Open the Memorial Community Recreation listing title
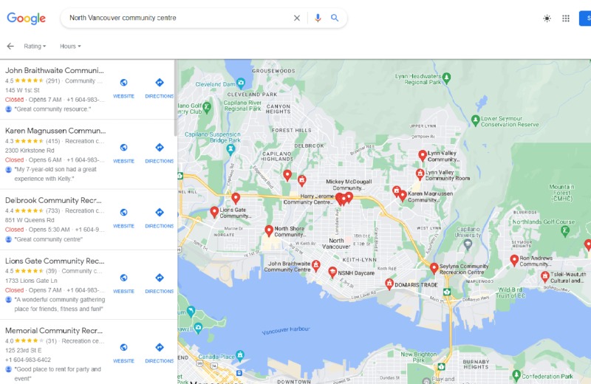 point(54,331)
